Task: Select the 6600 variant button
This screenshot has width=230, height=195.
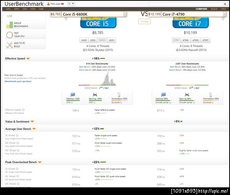Action: [x=112, y=40]
